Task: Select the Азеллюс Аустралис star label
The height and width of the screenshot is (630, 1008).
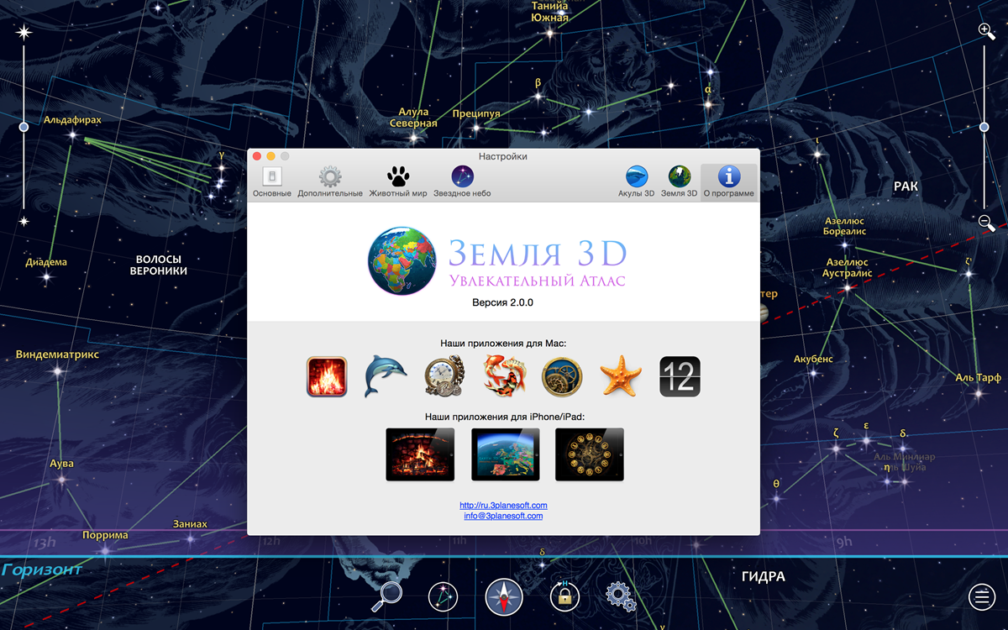Action: pyautogui.click(x=848, y=268)
